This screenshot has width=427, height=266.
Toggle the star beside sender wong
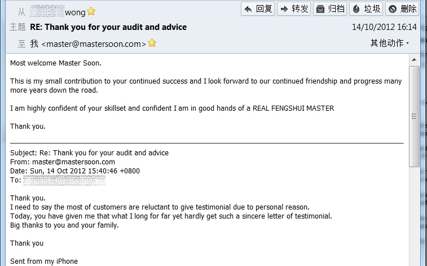pyautogui.click(x=91, y=11)
